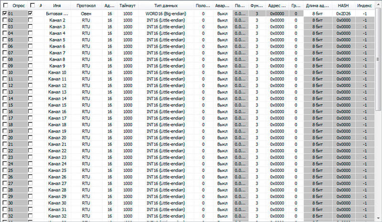Toggle the second header checkbox beside Имя column
382x222 pixels.
click(x=32, y=5)
